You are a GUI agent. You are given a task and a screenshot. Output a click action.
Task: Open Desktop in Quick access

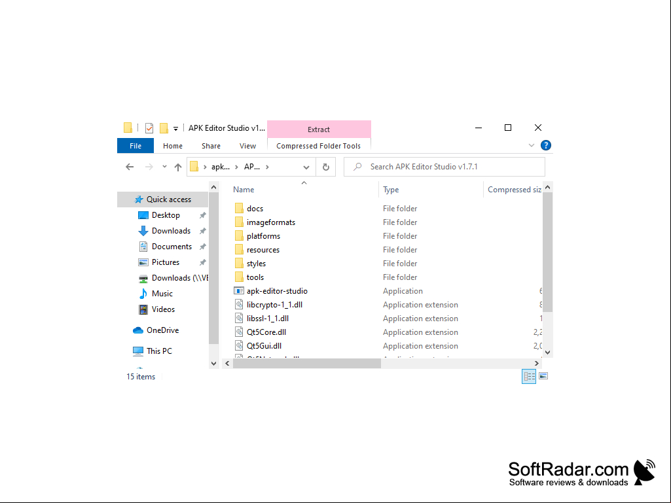click(166, 215)
